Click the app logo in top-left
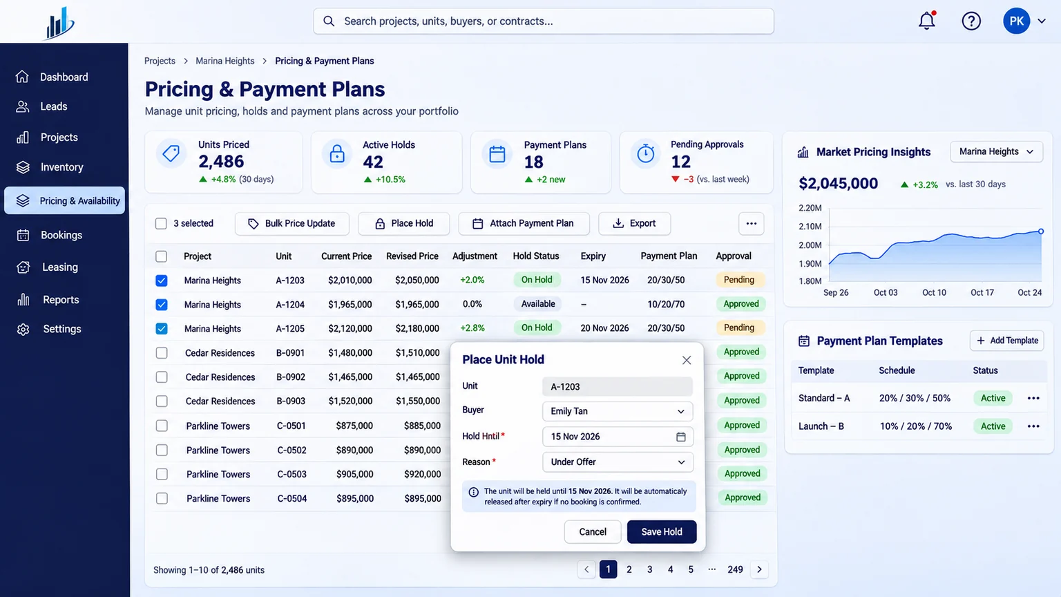This screenshot has height=597, width=1061. [x=60, y=23]
